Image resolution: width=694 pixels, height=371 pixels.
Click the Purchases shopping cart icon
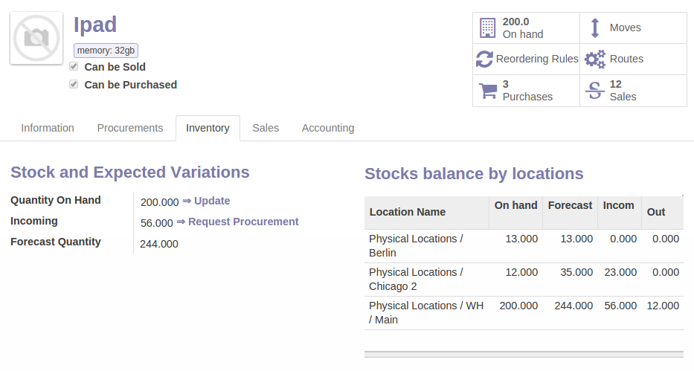[488, 90]
